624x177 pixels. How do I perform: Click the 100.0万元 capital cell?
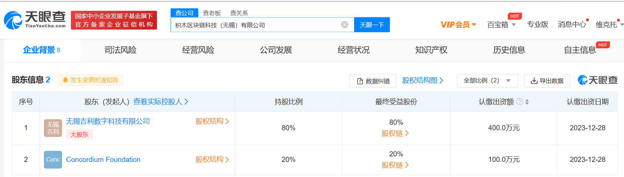[504, 159]
